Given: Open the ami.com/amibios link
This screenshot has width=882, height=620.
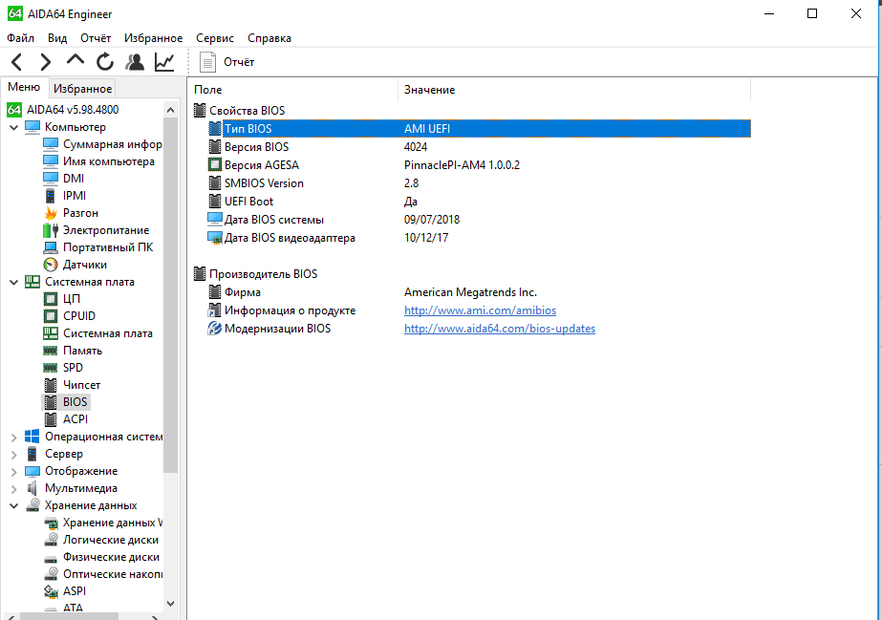Looking at the screenshot, I should click(480, 310).
